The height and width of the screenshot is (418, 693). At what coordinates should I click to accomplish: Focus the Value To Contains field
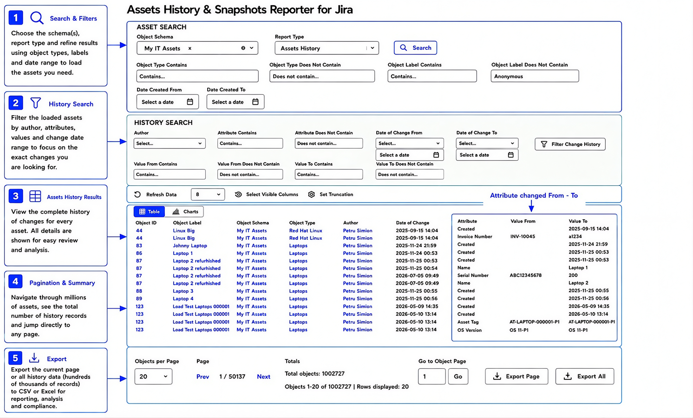[329, 175]
